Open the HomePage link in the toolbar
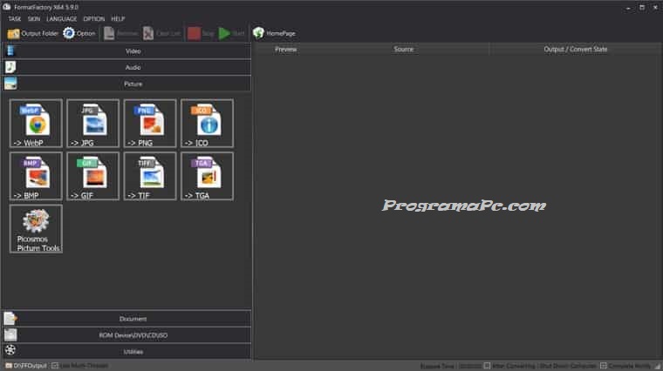The image size is (663, 371). click(274, 33)
